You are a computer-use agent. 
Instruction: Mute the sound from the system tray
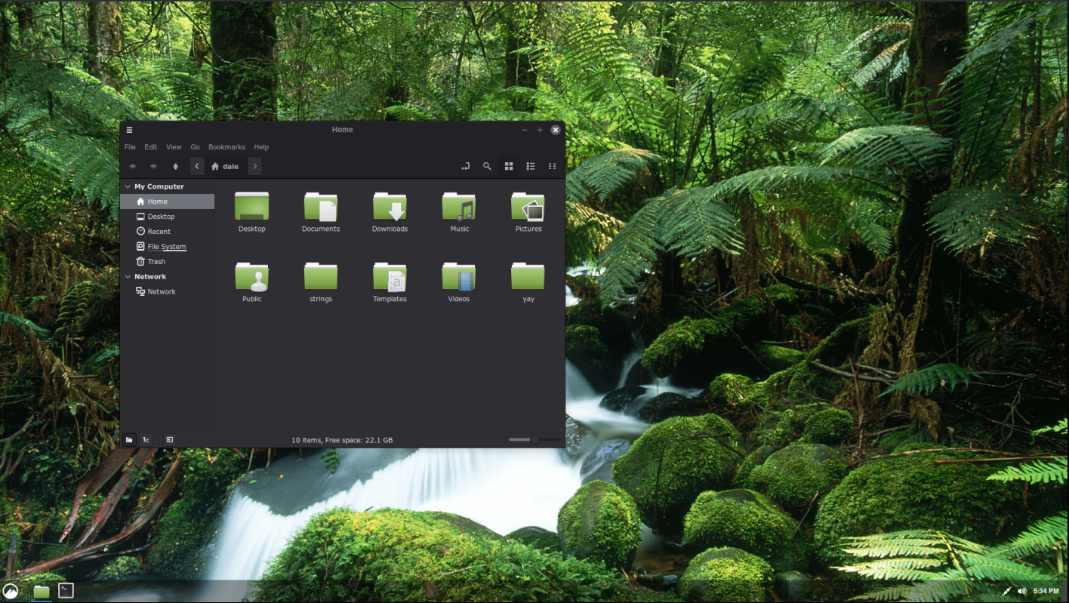1021,591
